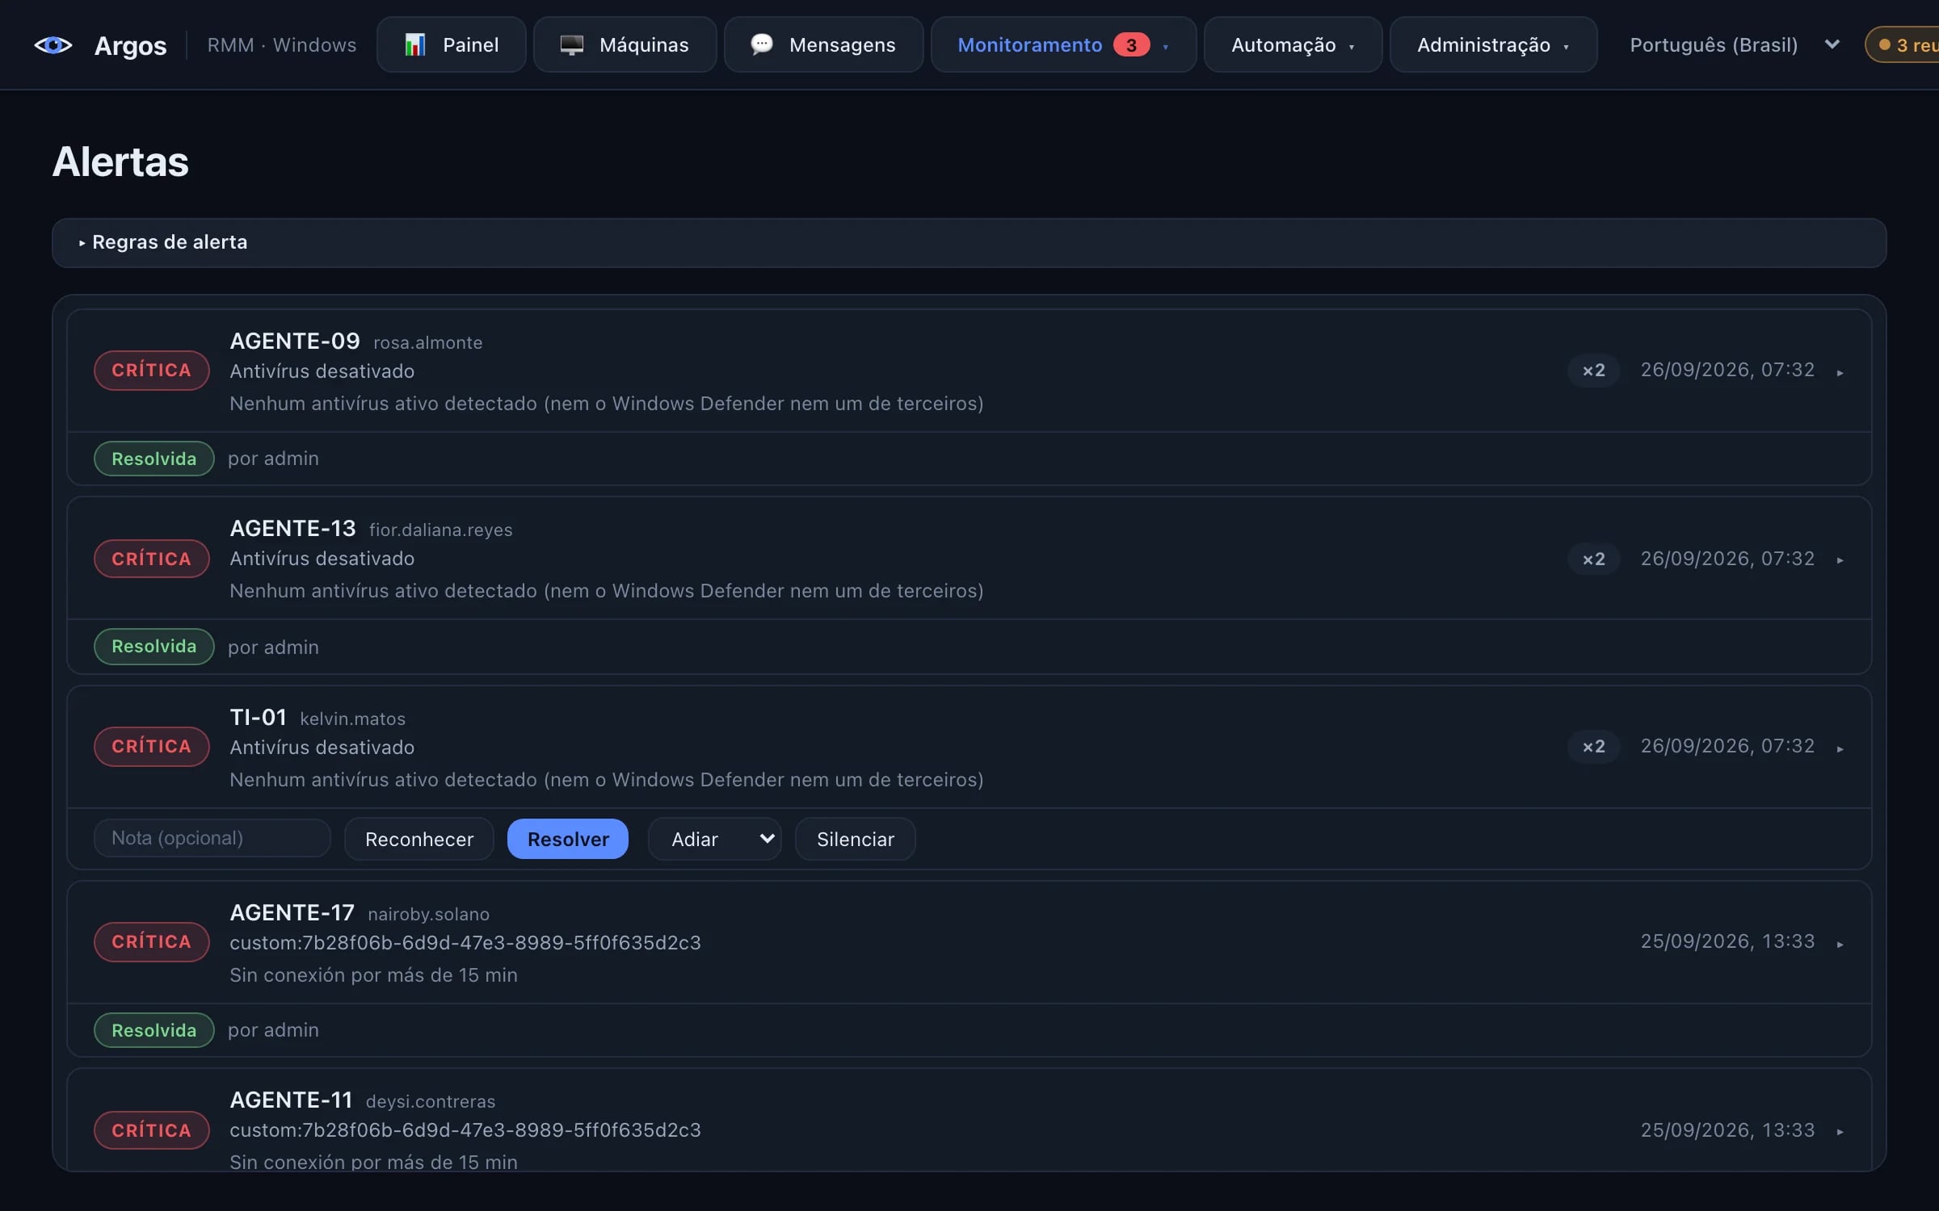Viewport: 1939px width, 1211px height.
Task: Click the CRÍTICA badge on AGENTE-13
Action: click(152, 559)
